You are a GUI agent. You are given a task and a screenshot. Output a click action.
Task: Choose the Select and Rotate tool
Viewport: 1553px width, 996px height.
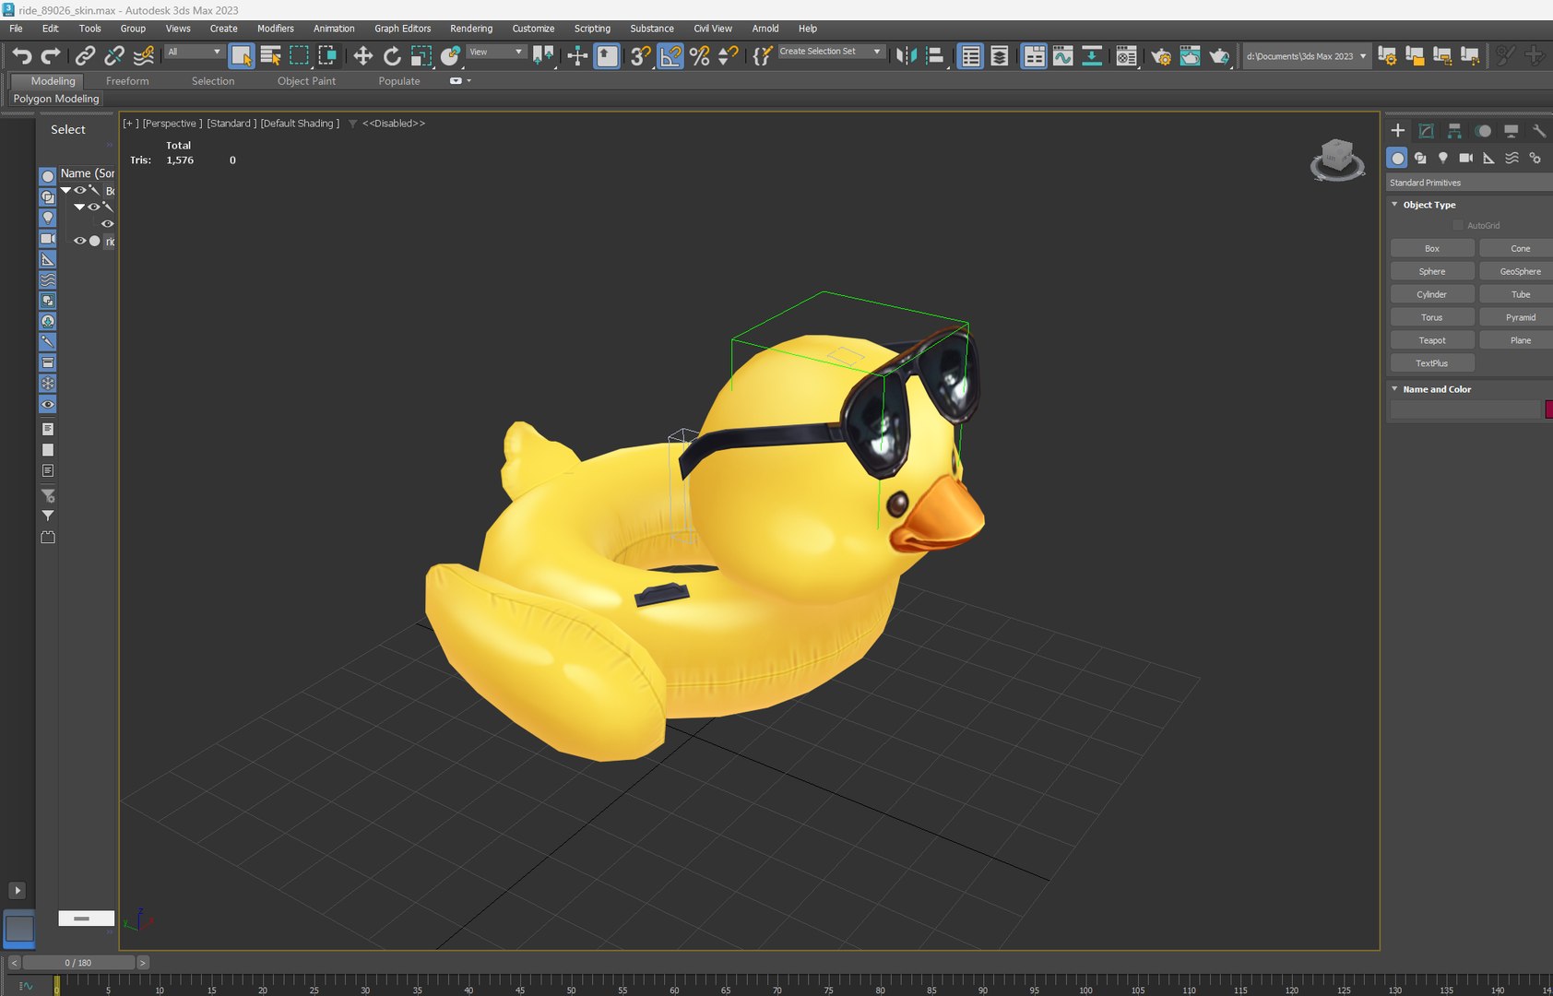[x=392, y=56]
